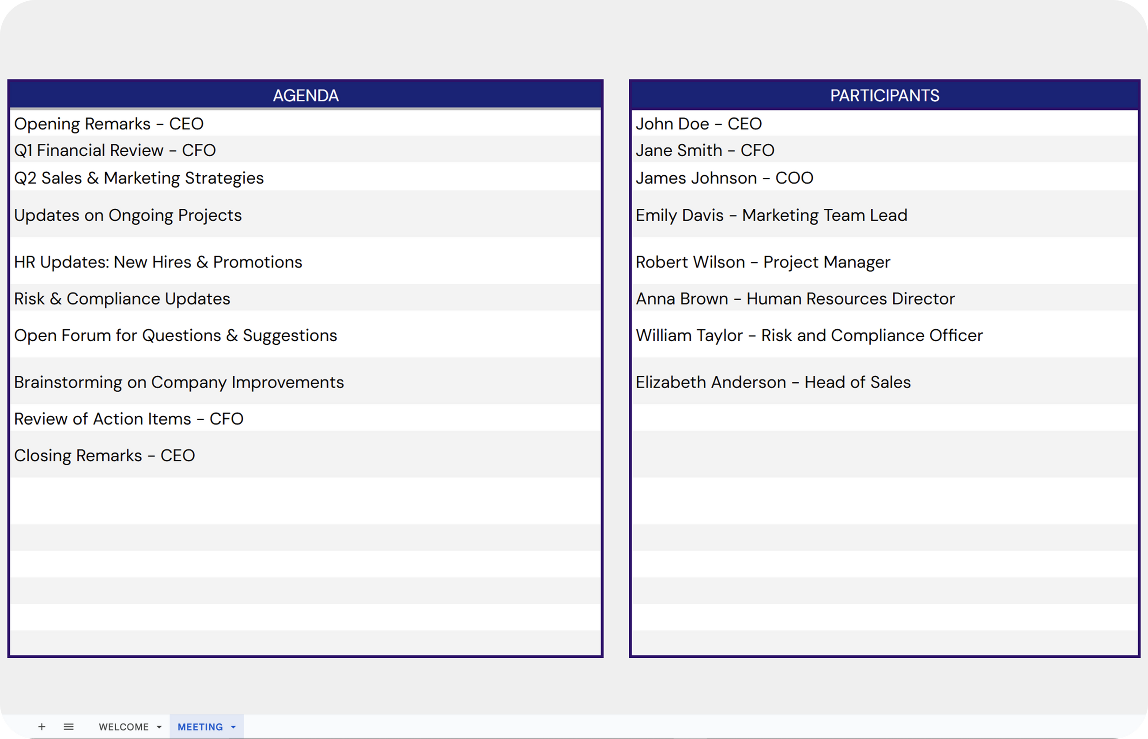Image resolution: width=1148 pixels, height=739 pixels.
Task: Click the AGENDA header cell
Action: [305, 95]
